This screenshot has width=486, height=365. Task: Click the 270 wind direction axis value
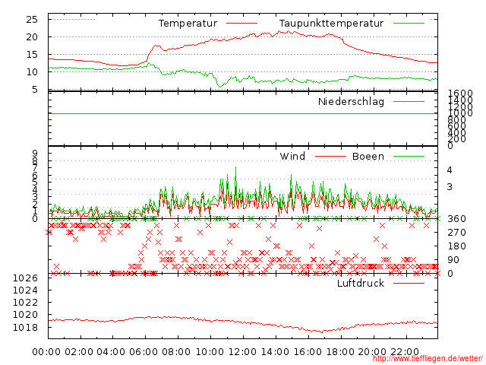coord(457,233)
